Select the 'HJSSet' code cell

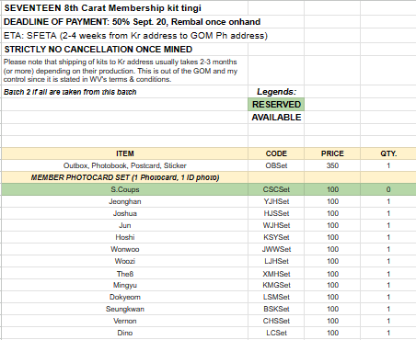pos(276,213)
